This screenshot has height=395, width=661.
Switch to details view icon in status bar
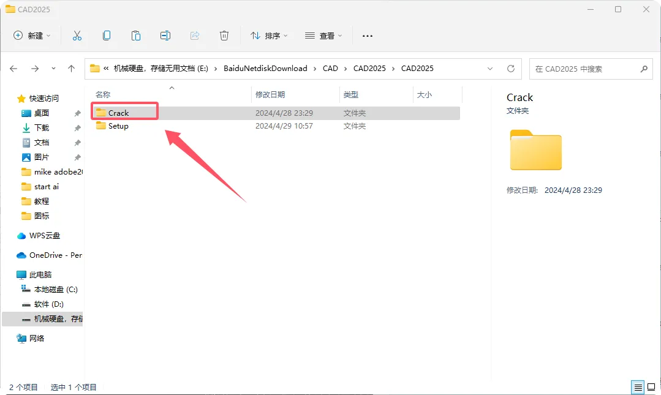[x=638, y=387]
